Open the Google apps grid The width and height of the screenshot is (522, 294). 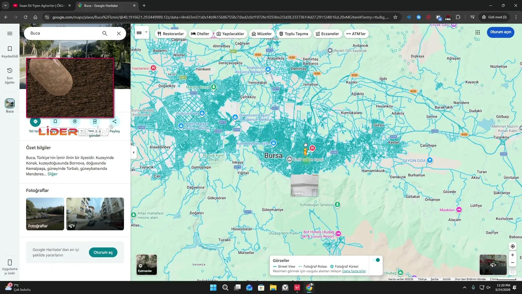[478, 32]
